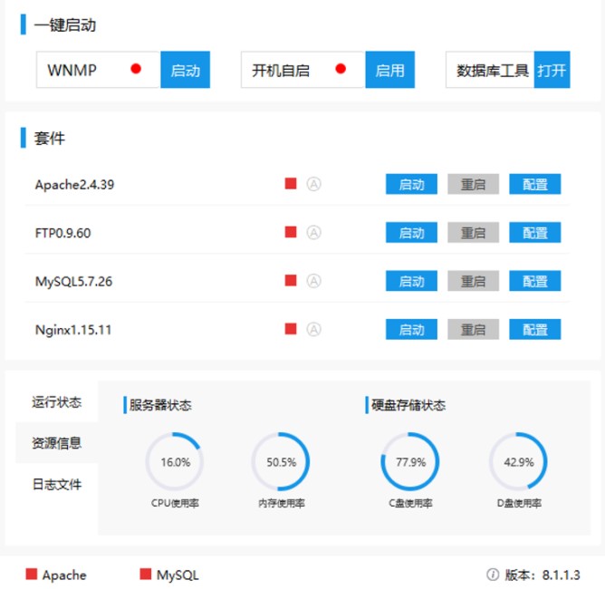Image resolution: width=605 pixels, height=589 pixels.
Task: Switch to the 资源信息 tab
Action: click(x=57, y=443)
